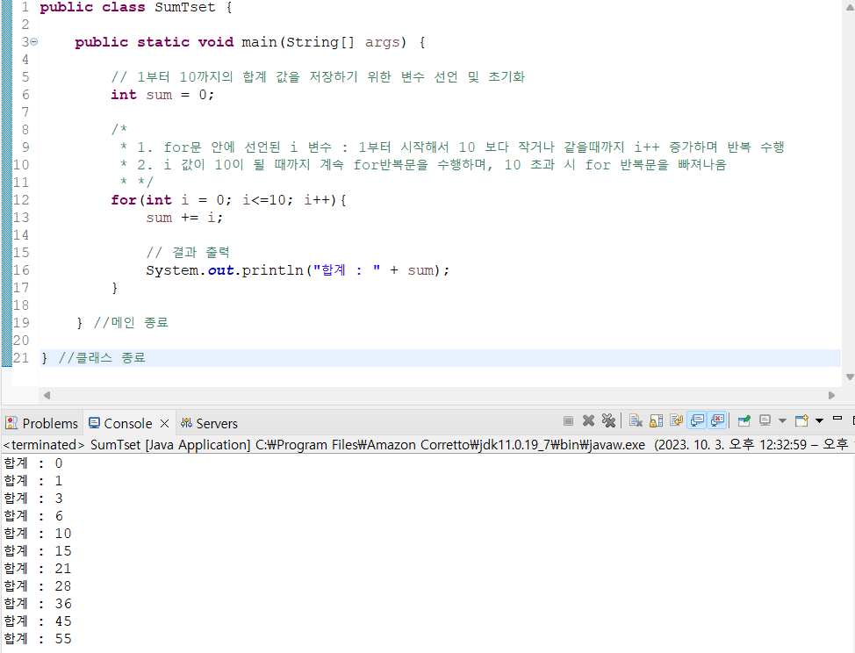Click the Open Console icon
855x653 pixels.
[801, 420]
